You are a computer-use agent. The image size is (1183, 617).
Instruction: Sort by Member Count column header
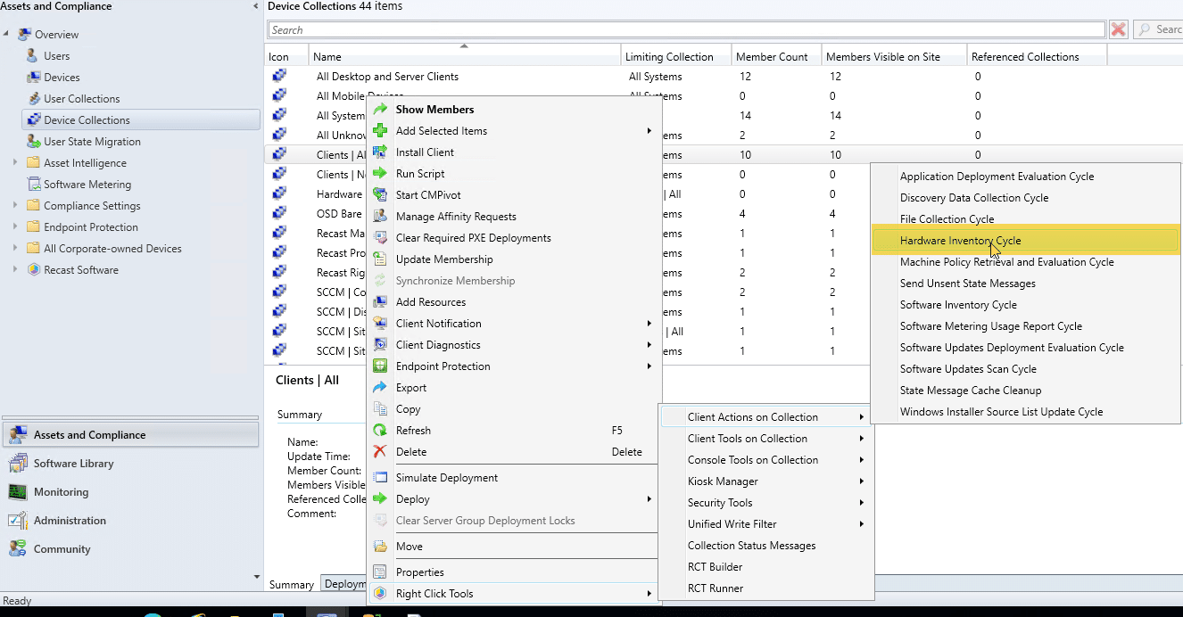[x=771, y=57]
